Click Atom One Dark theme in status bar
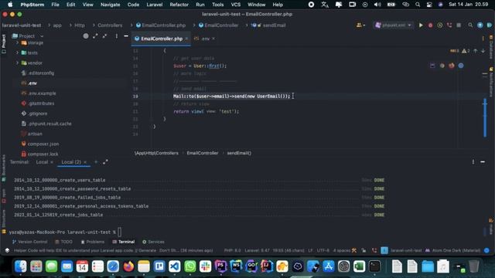The width and height of the screenshot is (495, 278). click(x=456, y=250)
